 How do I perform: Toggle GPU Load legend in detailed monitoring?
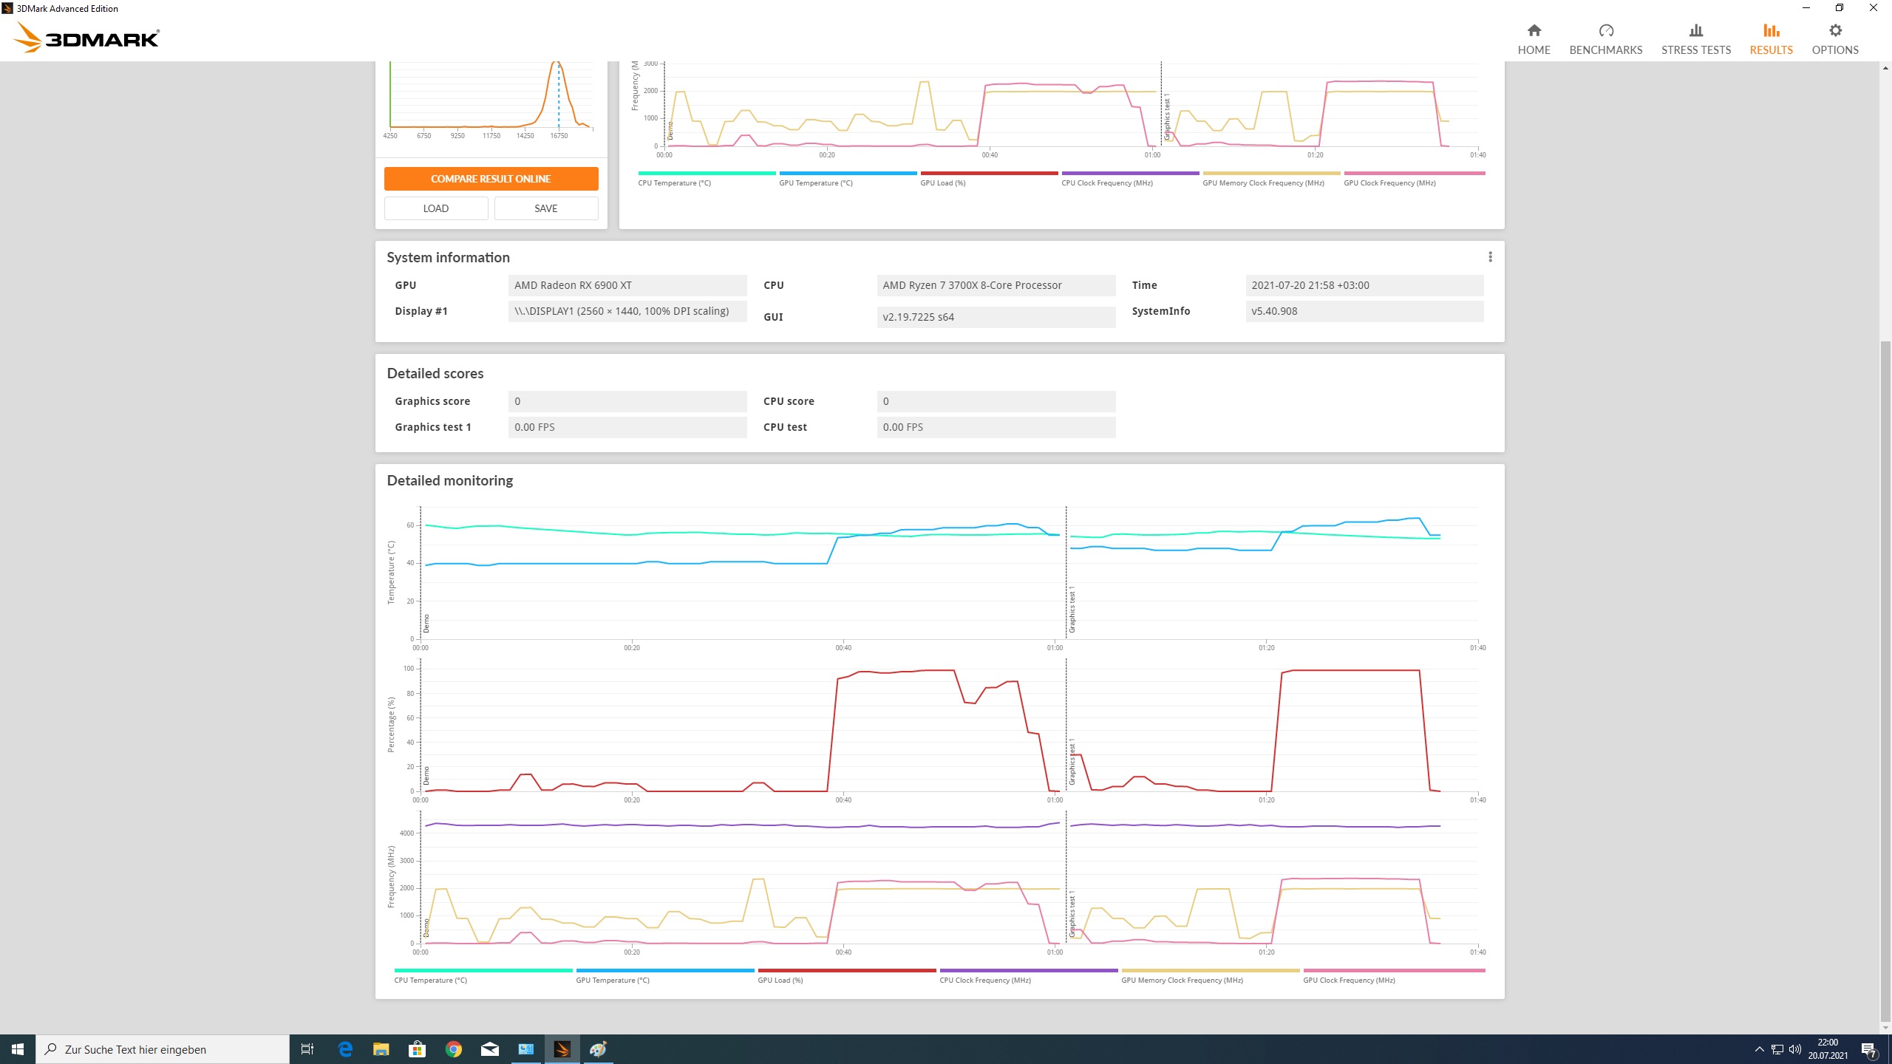point(780,980)
